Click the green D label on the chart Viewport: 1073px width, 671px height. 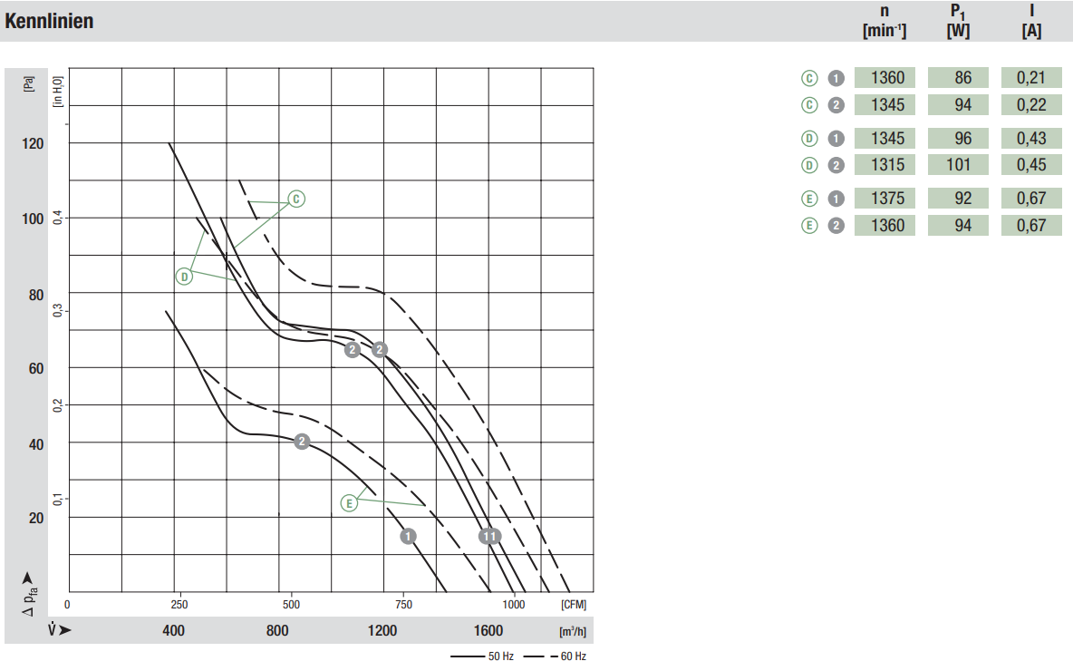tap(184, 277)
